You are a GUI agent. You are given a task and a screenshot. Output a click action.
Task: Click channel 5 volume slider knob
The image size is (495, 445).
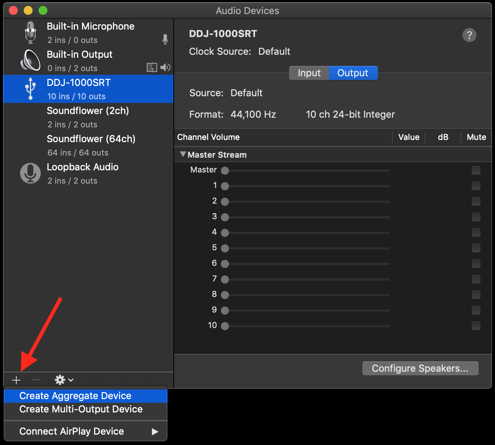tap(225, 248)
